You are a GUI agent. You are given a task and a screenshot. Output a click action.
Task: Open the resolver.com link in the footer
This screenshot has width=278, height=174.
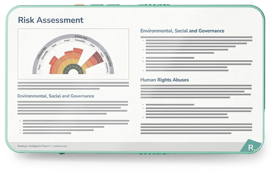point(60,146)
